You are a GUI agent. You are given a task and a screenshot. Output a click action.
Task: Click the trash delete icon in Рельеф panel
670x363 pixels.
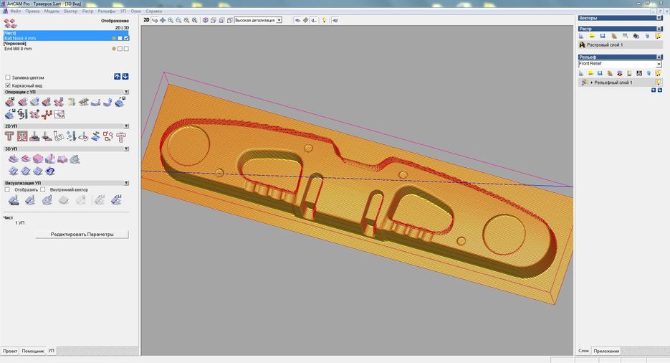649,73
